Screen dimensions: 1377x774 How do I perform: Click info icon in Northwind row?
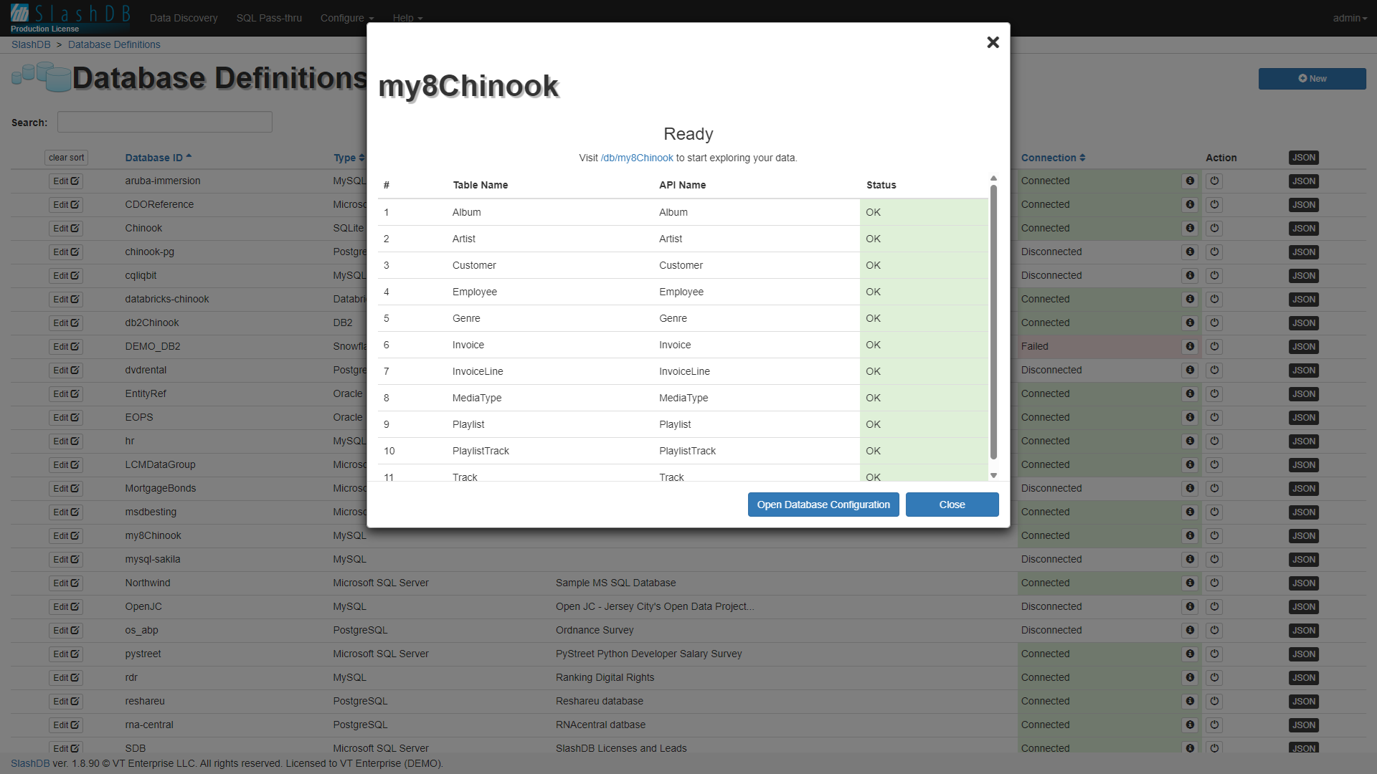tap(1190, 583)
